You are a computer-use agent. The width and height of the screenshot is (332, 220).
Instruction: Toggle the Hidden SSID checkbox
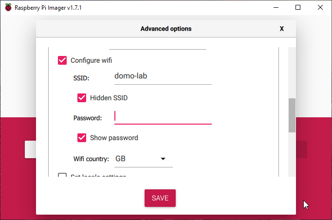(x=82, y=98)
